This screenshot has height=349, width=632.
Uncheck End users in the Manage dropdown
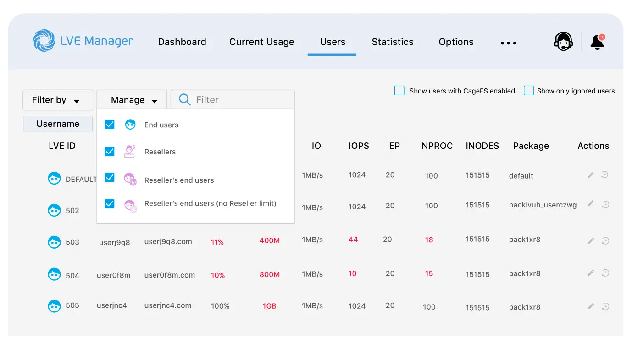tap(110, 124)
